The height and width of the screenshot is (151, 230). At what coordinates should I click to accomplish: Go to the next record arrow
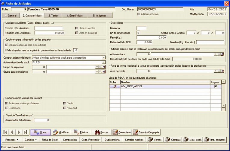click(x=19, y=132)
